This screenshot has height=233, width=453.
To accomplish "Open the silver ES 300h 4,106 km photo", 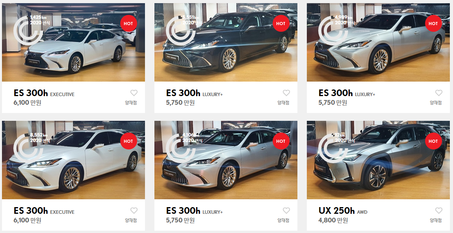I will point(226,160).
